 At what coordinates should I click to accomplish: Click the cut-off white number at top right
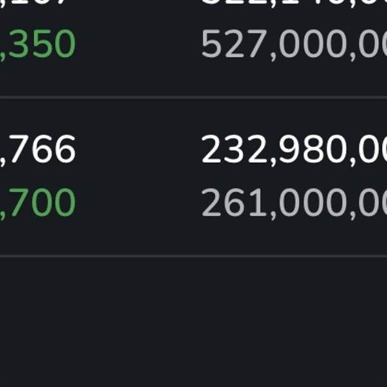293,3
